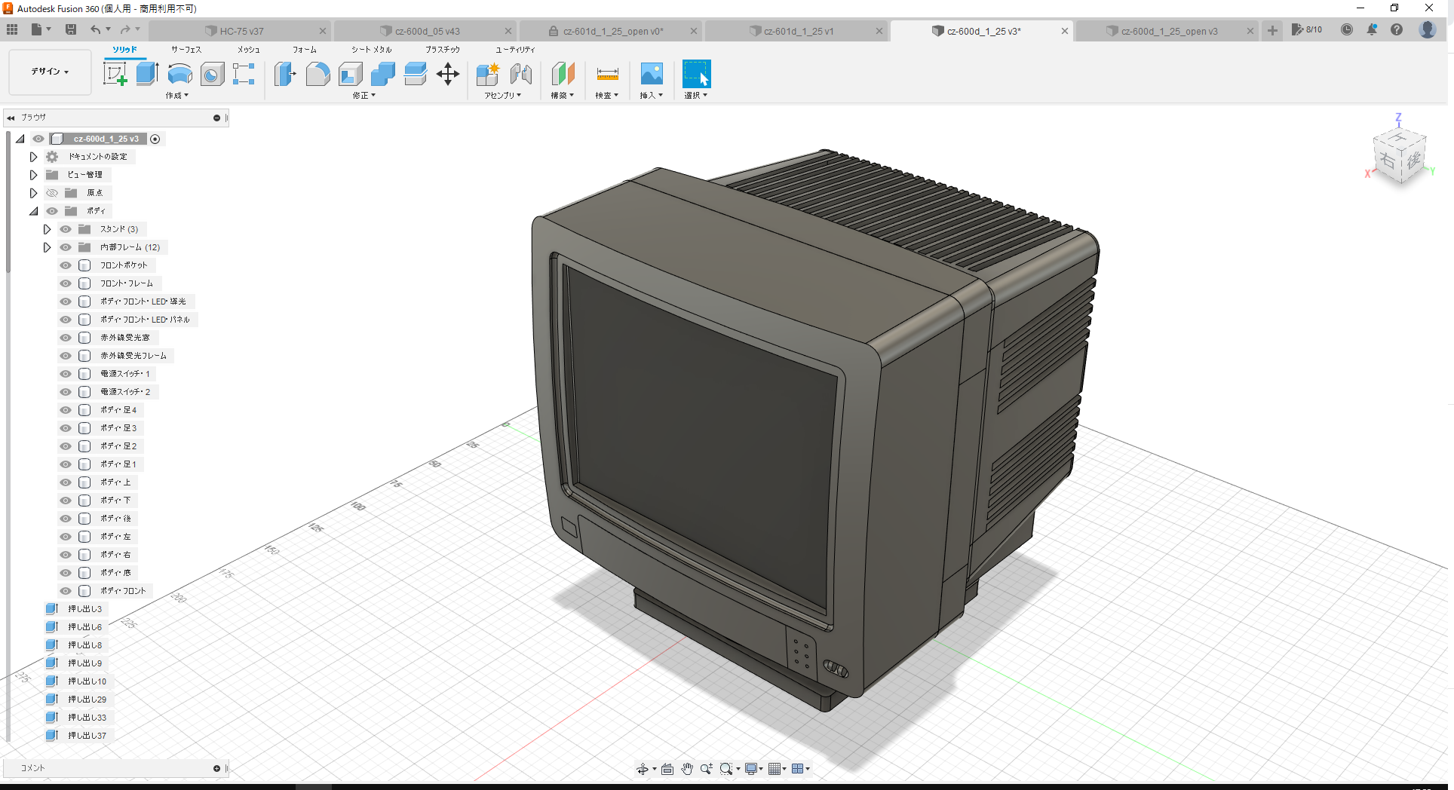Select the Create Sketch tool
1454x790 pixels.
coord(115,73)
